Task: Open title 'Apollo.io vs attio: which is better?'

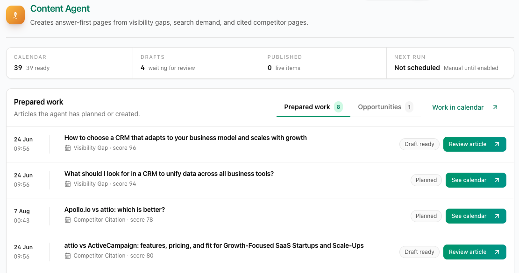Action: (x=114, y=210)
